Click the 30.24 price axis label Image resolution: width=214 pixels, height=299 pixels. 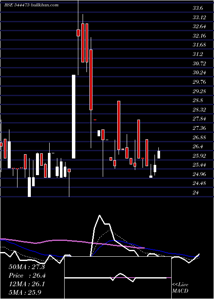[x=199, y=73]
